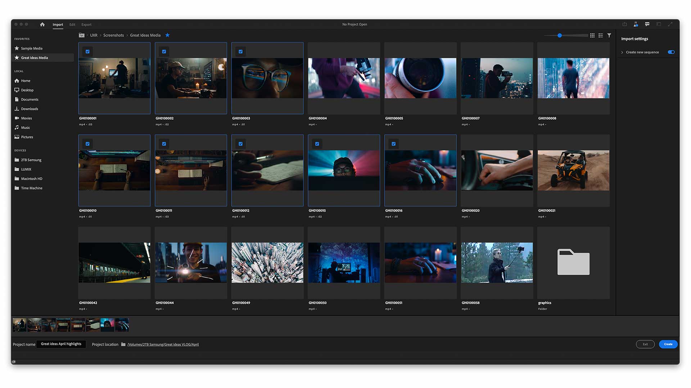Image resolution: width=691 pixels, height=388 pixels.
Task: Expand the Create new sequence settings
Action: 622,52
